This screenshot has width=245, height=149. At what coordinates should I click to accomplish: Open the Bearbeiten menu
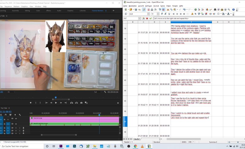pos(133,6)
